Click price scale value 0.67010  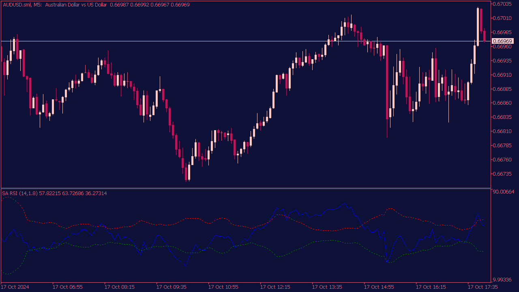503,18
